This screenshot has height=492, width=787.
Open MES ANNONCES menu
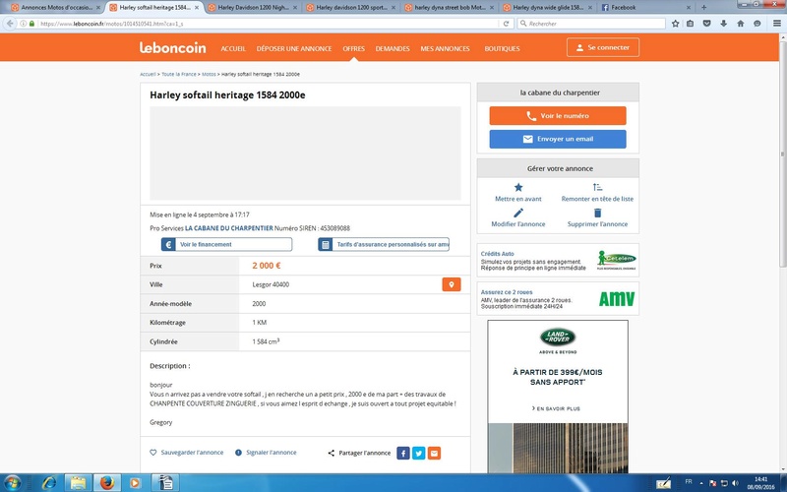click(446, 48)
